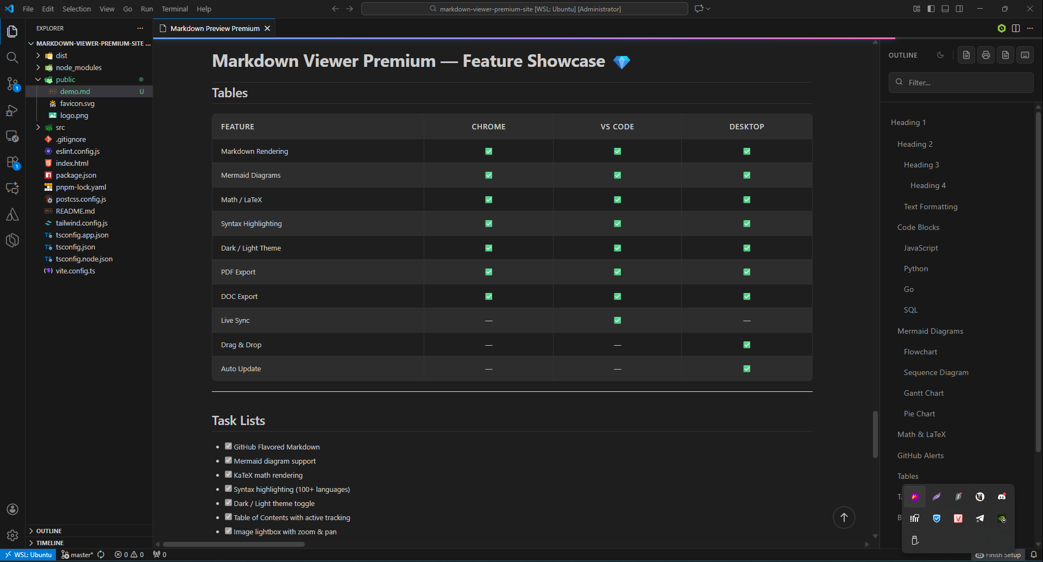The image size is (1043, 562).
Task: Click the outline Filter input field
Action: (961, 83)
